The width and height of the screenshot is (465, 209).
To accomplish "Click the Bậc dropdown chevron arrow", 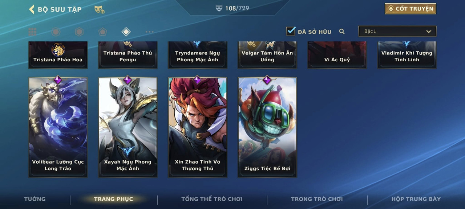I will (x=429, y=32).
